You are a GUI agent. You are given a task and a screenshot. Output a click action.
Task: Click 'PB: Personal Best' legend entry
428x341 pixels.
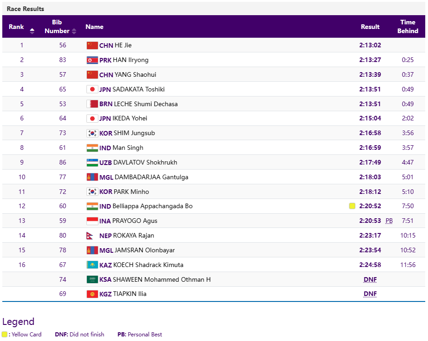click(140, 335)
